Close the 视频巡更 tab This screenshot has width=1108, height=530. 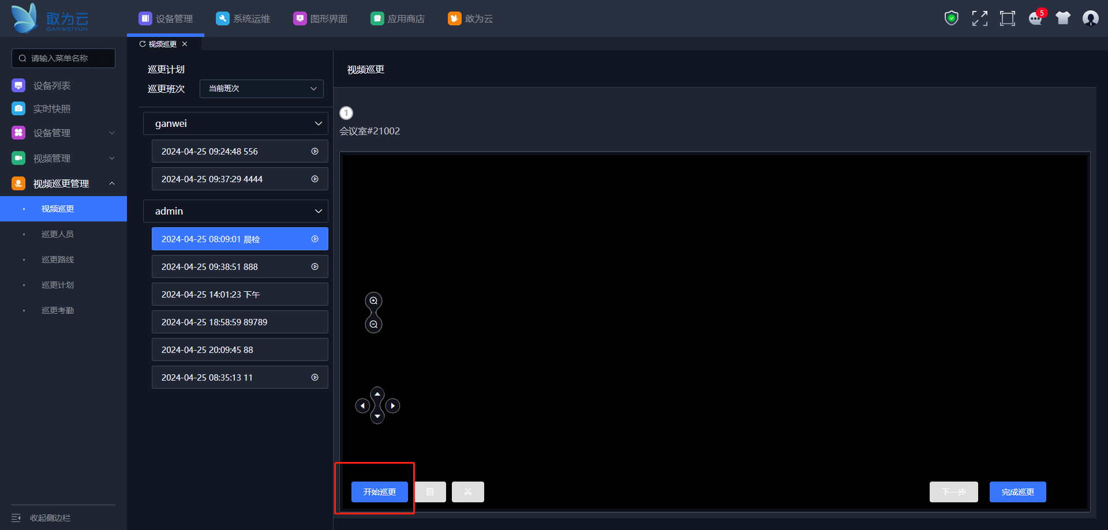click(x=185, y=44)
